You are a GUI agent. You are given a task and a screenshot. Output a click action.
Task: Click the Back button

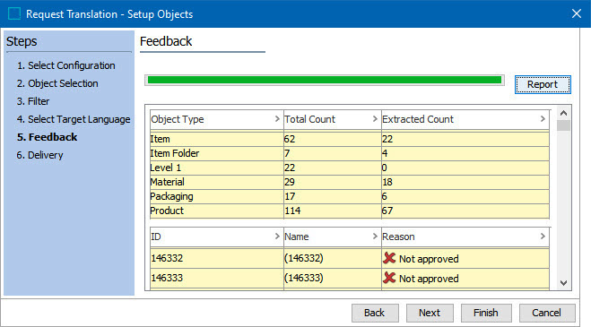[375, 313]
